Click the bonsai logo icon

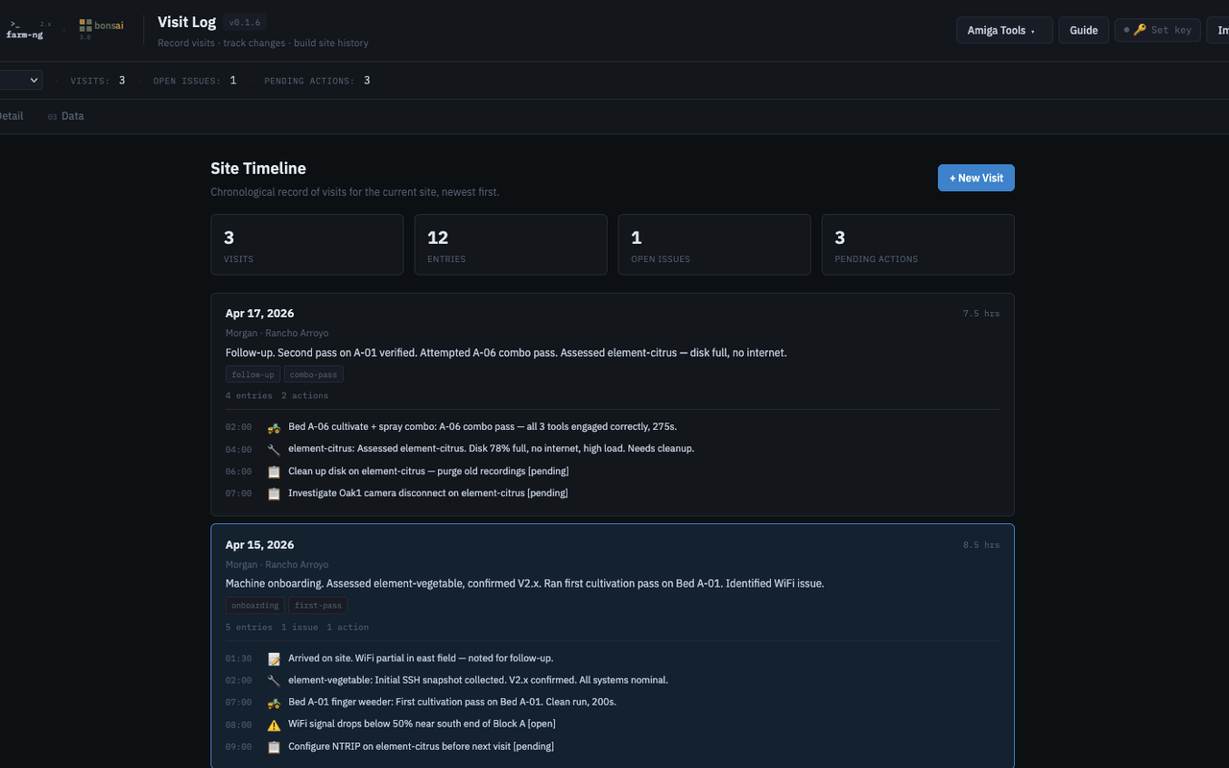point(85,25)
